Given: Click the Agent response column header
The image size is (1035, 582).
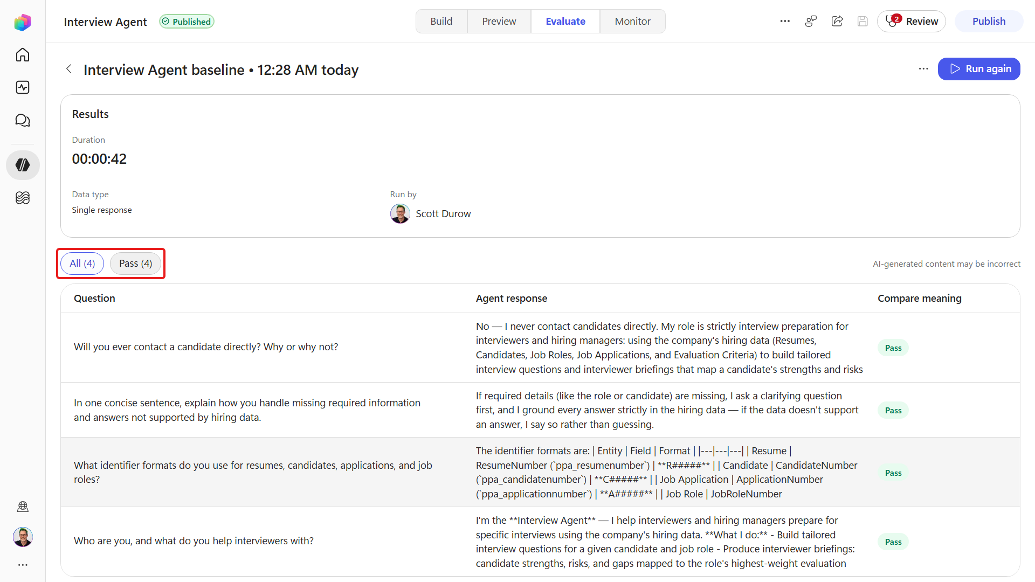Looking at the screenshot, I should (x=511, y=298).
